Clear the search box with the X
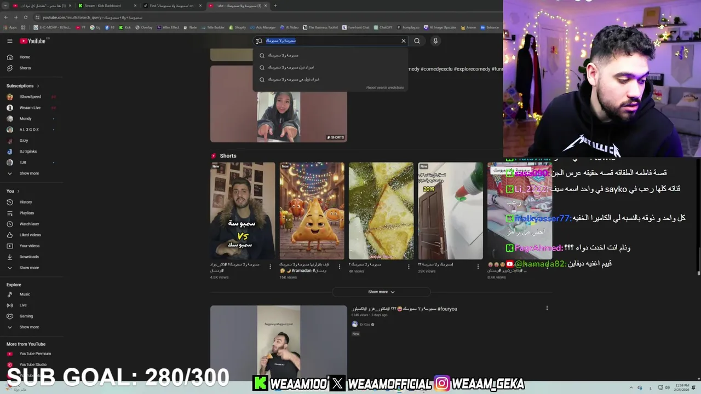The width and height of the screenshot is (701, 394). (404, 40)
